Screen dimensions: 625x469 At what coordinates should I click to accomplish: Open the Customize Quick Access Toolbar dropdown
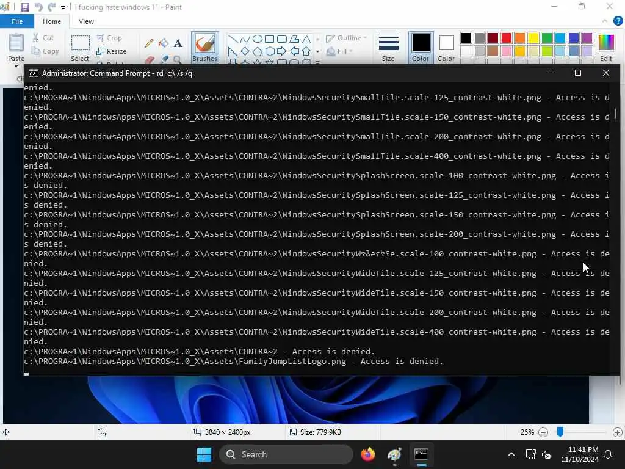click(x=63, y=7)
